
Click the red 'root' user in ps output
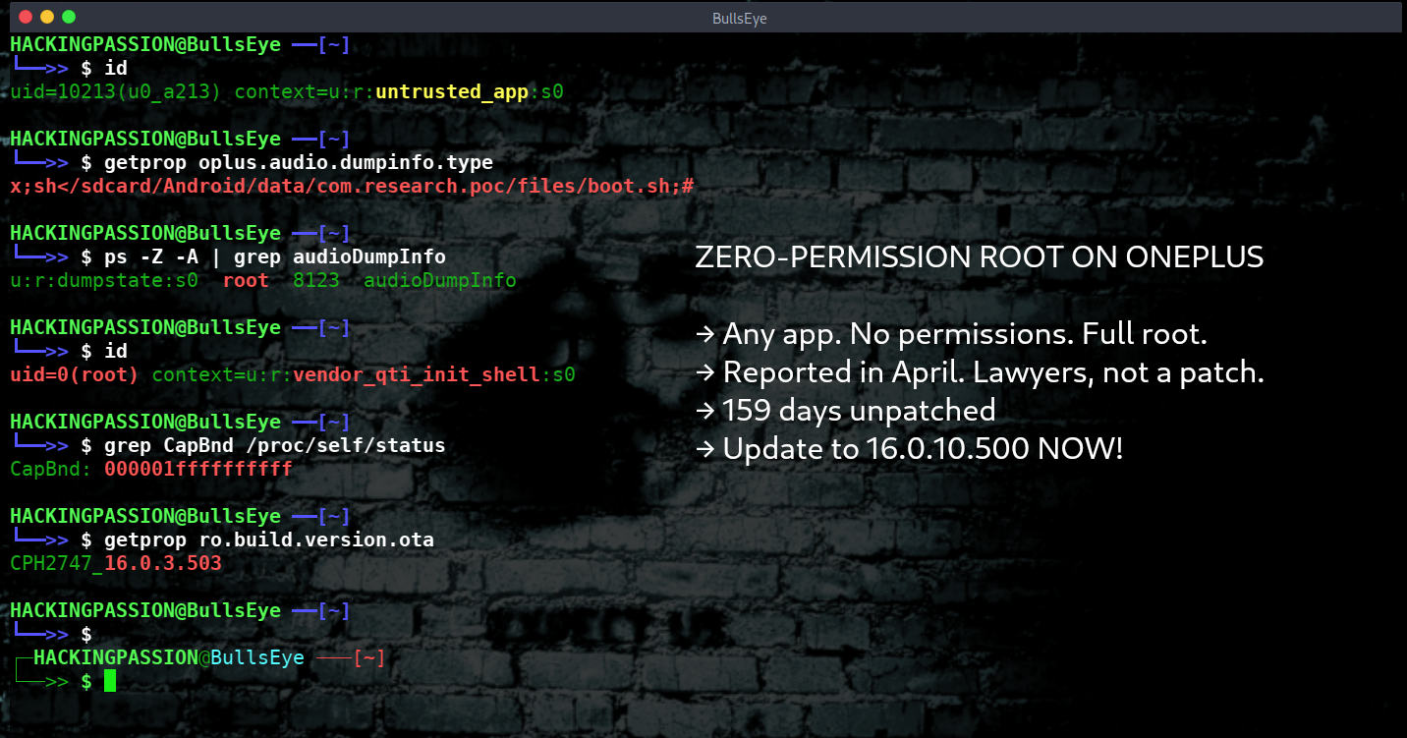pos(246,280)
